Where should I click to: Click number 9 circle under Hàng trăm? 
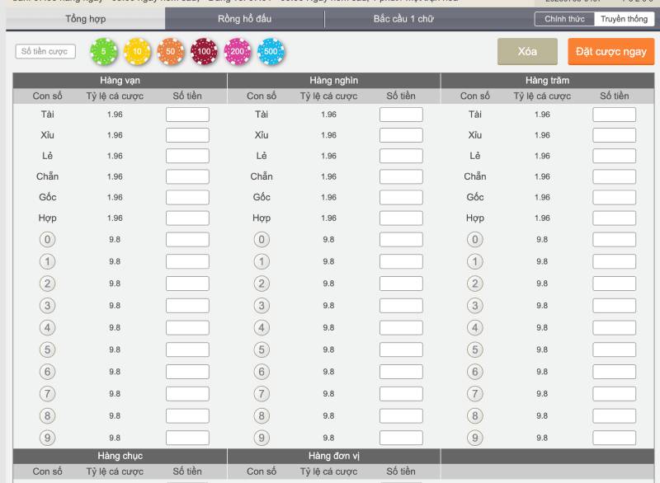(x=474, y=438)
